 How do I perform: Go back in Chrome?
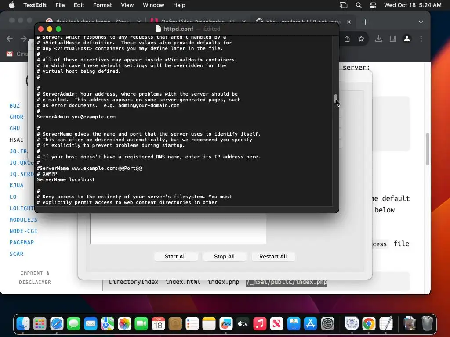10,39
